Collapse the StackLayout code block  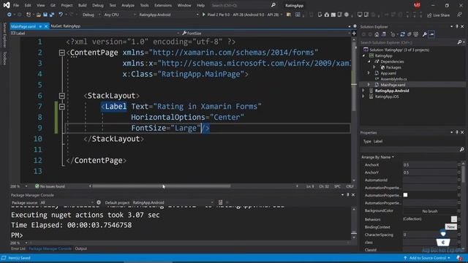point(61,96)
